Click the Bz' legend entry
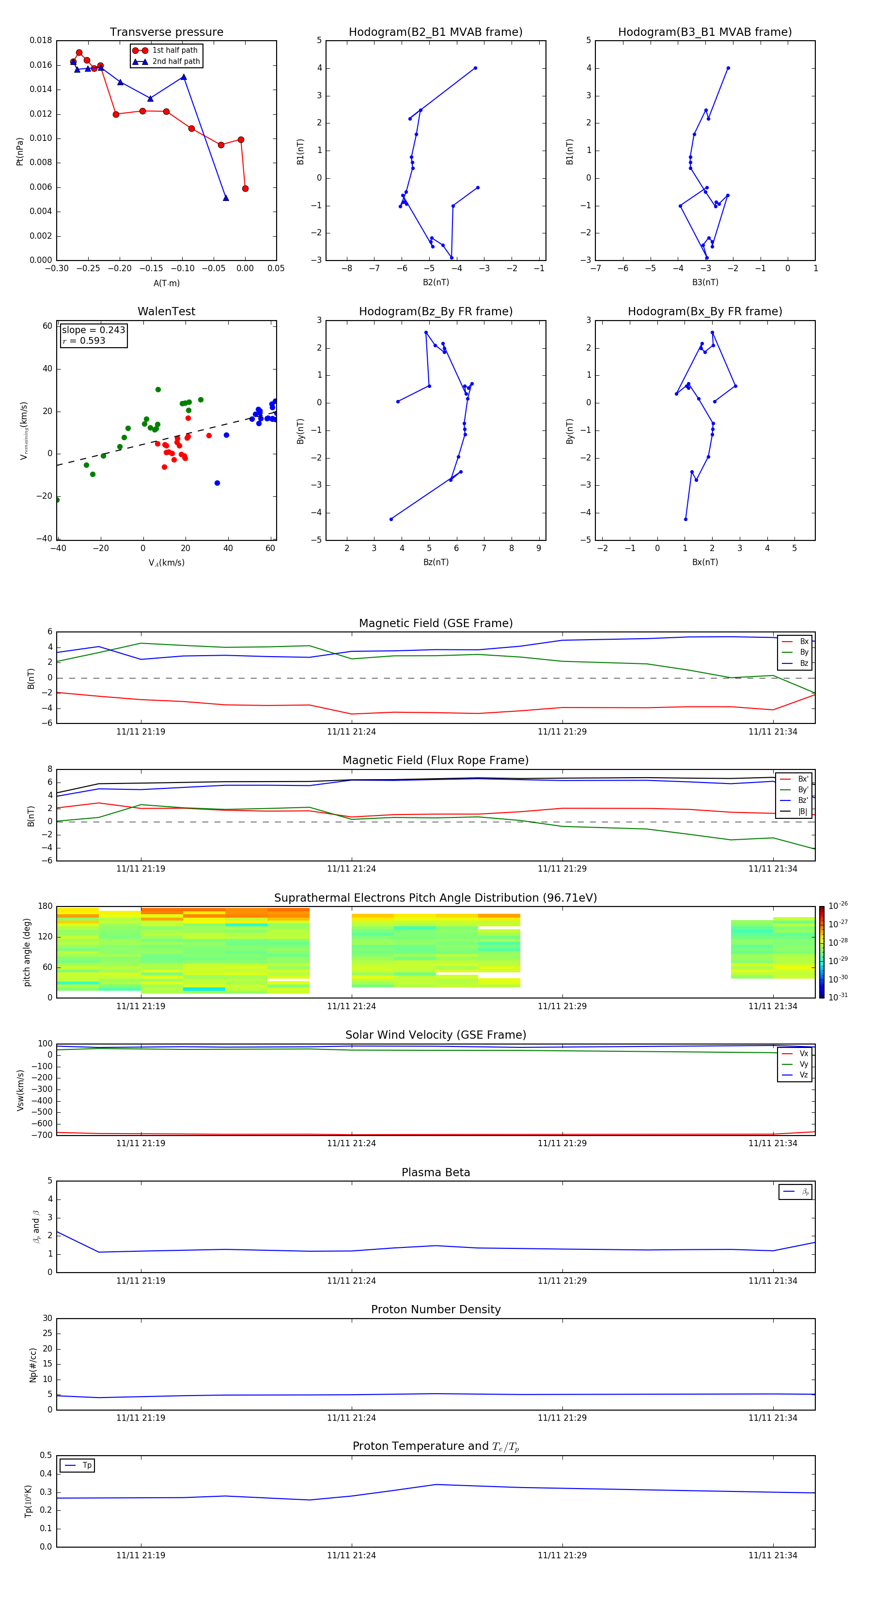 (x=794, y=800)
